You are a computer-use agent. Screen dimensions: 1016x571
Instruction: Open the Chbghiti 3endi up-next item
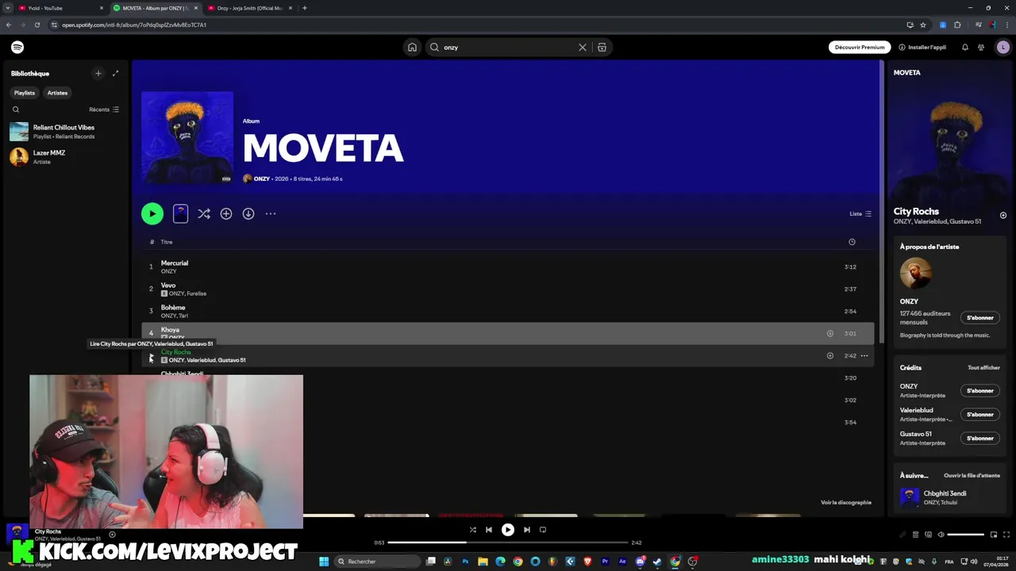pyautogui.click(x=950, y=497)
